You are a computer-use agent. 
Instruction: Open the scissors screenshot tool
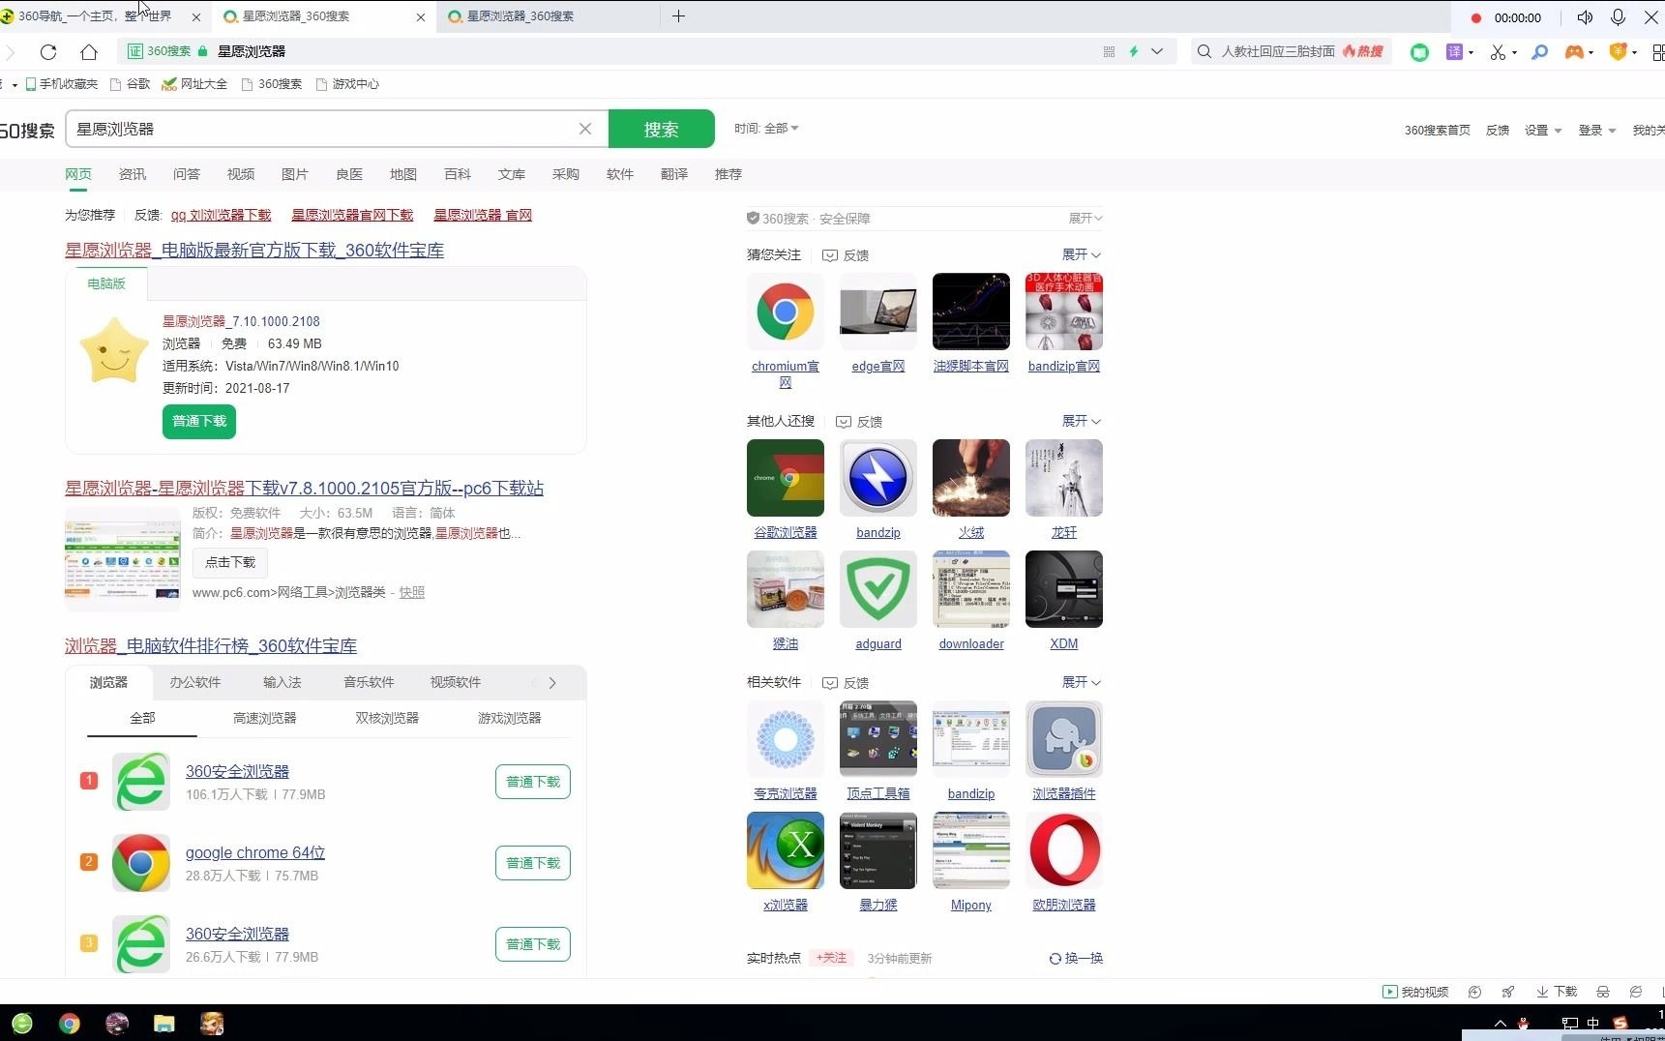(x=1498, y=52)
